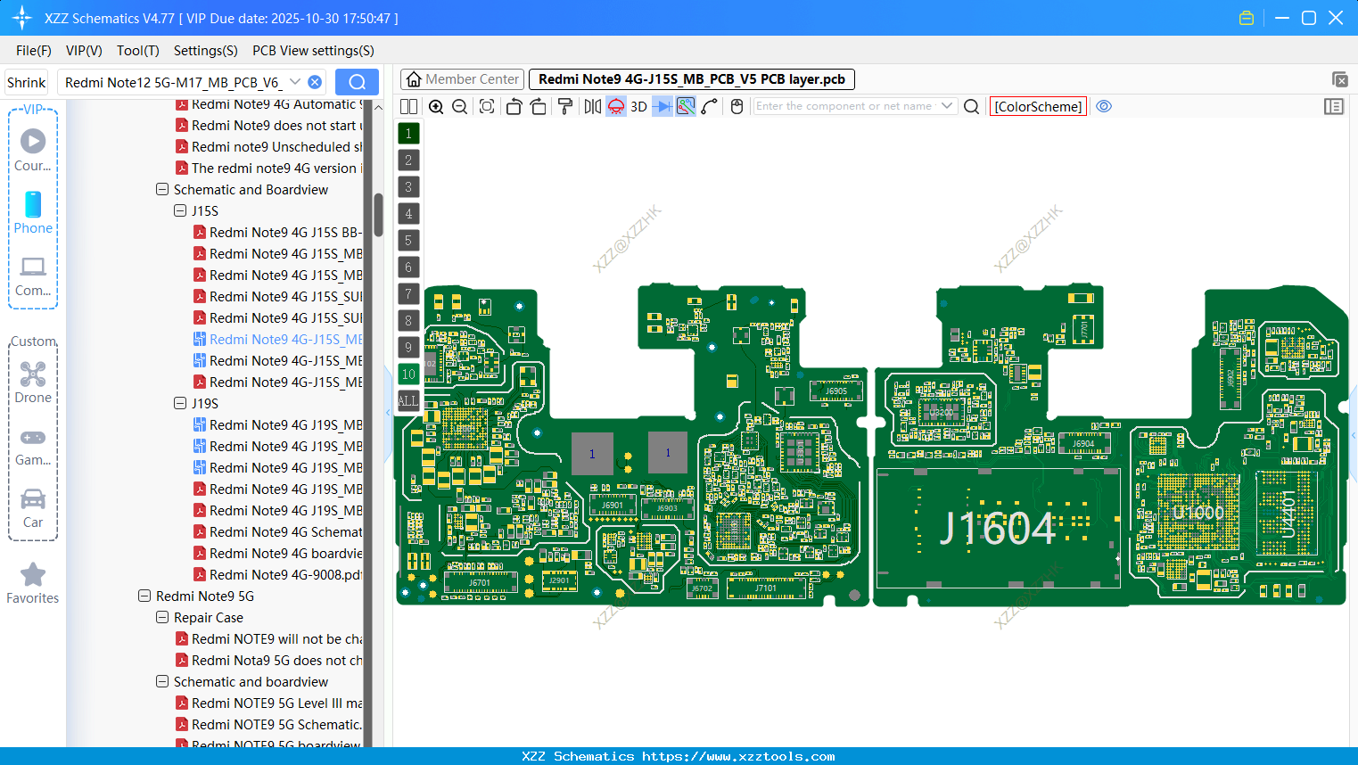Viewport: 1358px width, 765px height.
Task: Click the Shrink button
Action: [26, 81]
